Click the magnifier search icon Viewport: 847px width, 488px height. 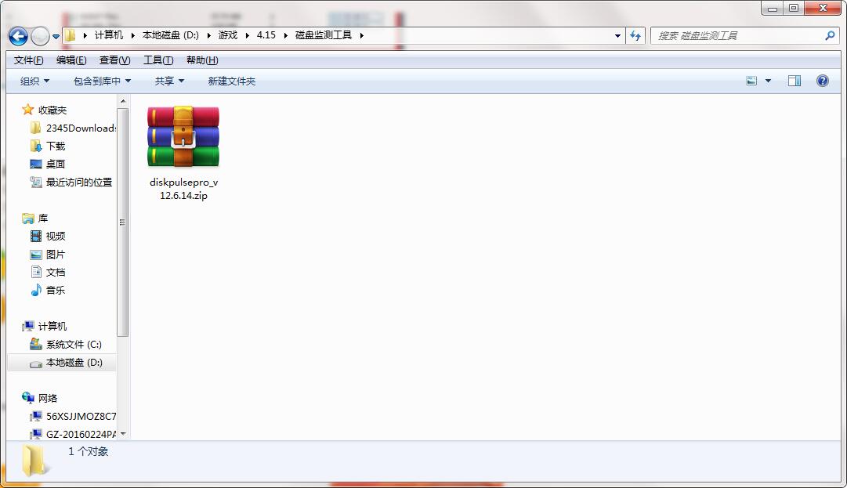(830, 35)
